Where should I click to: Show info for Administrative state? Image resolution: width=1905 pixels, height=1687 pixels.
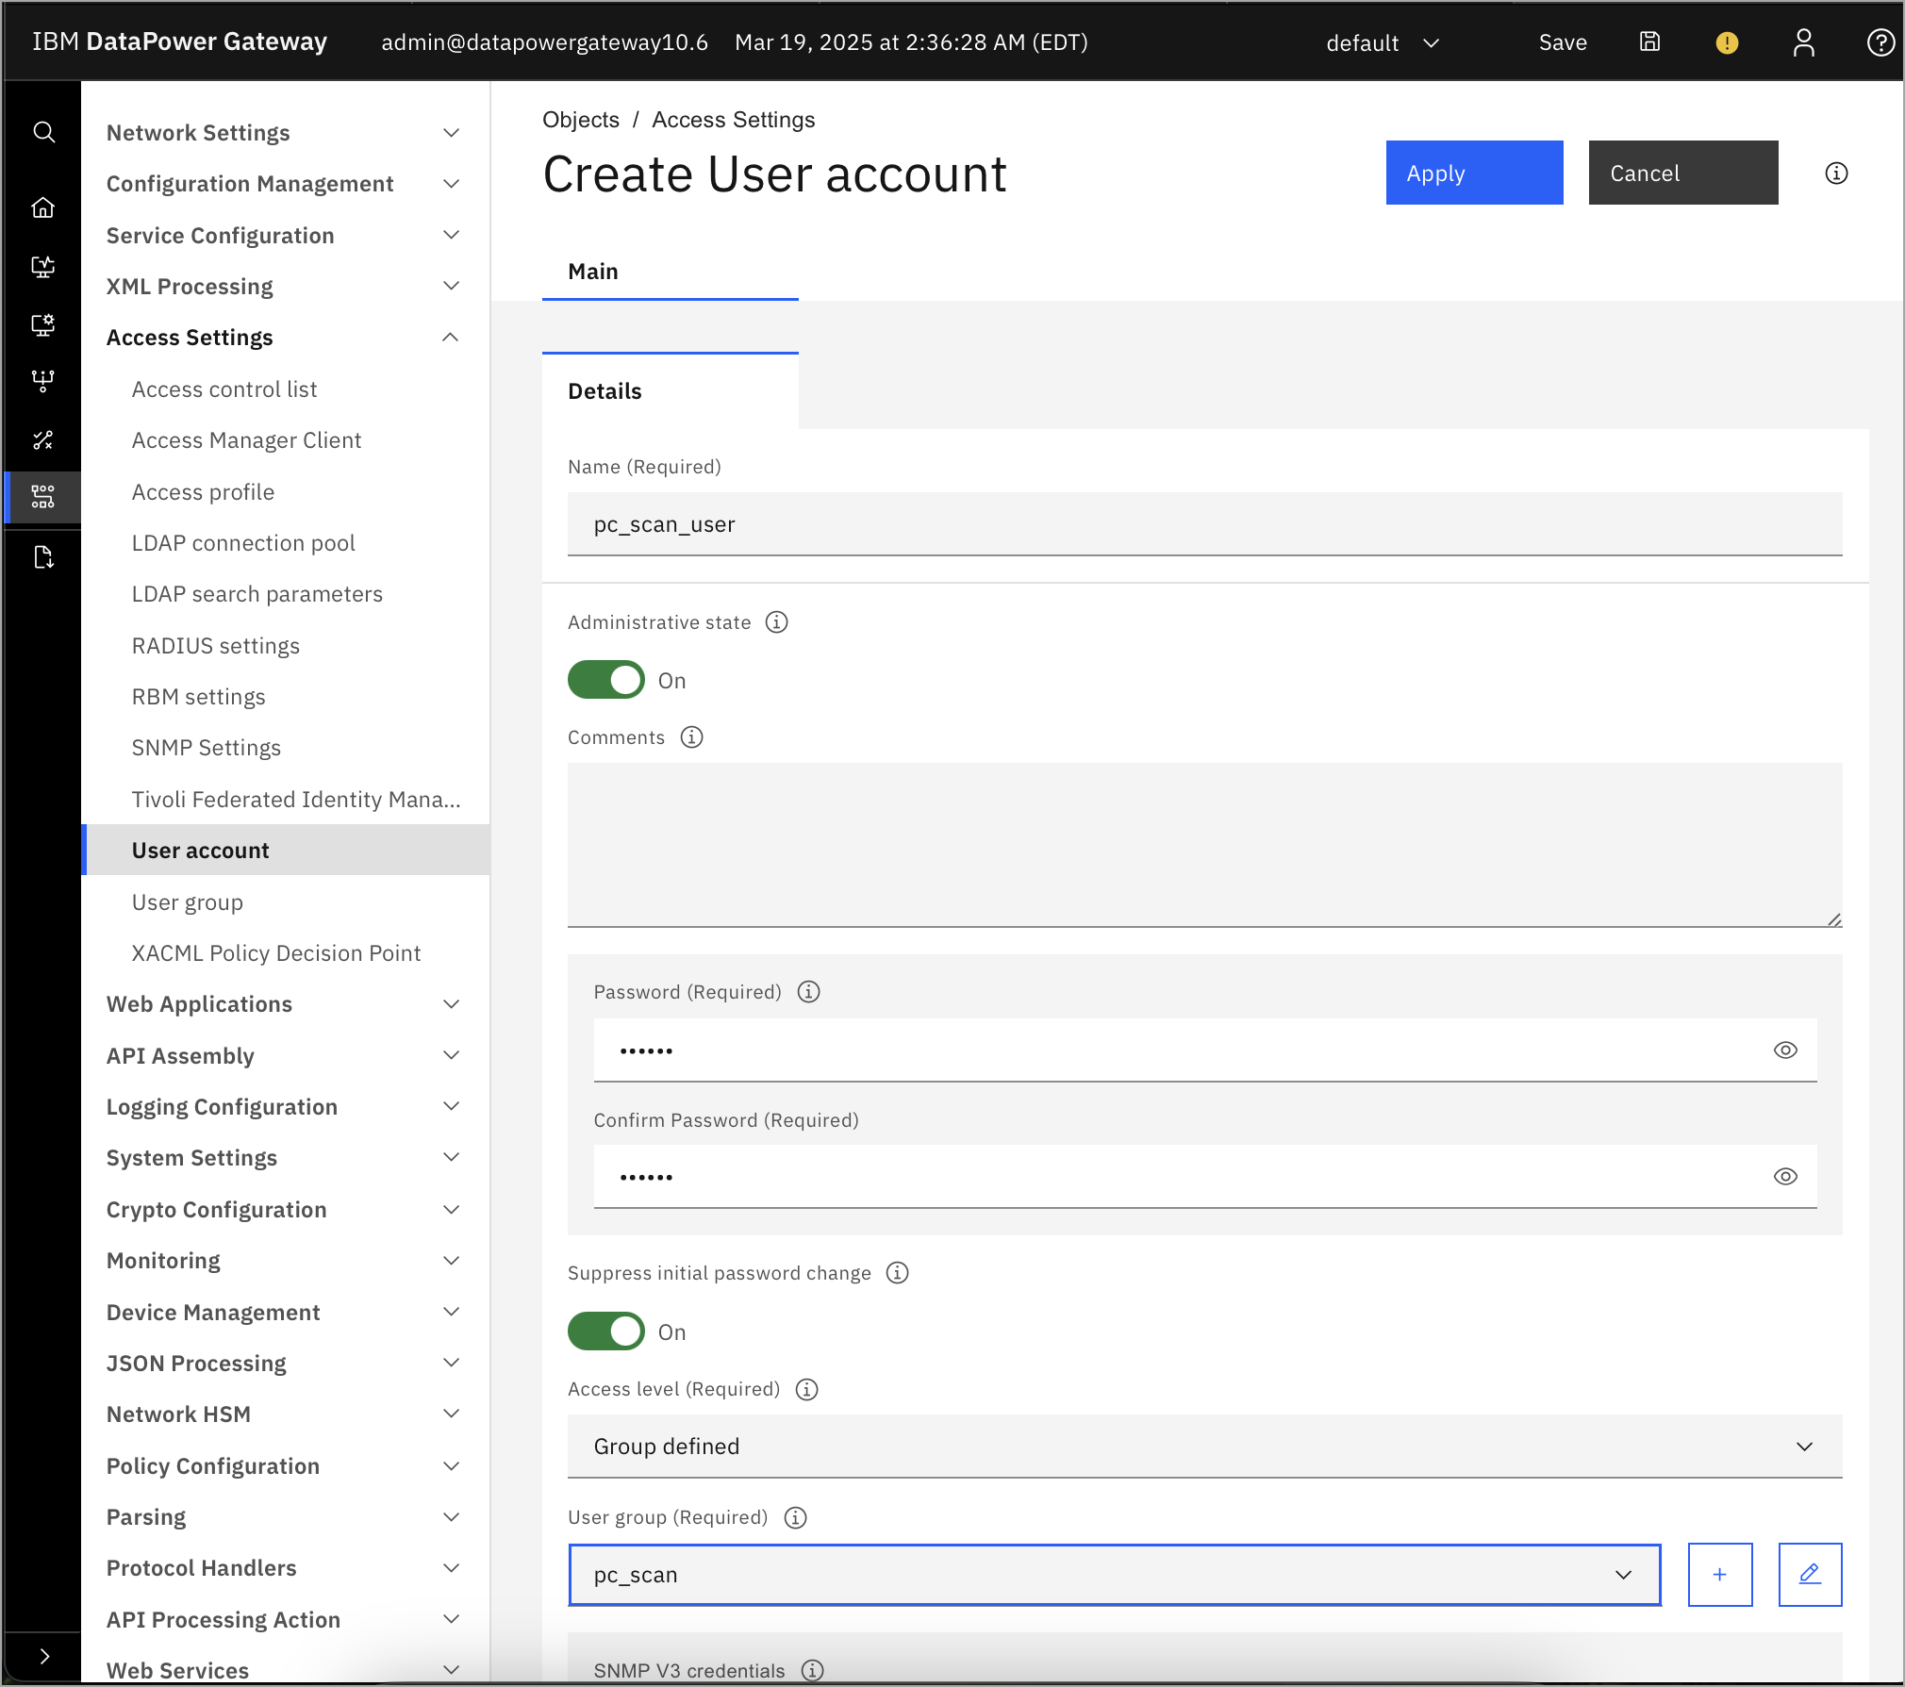(x=776, y=622)
